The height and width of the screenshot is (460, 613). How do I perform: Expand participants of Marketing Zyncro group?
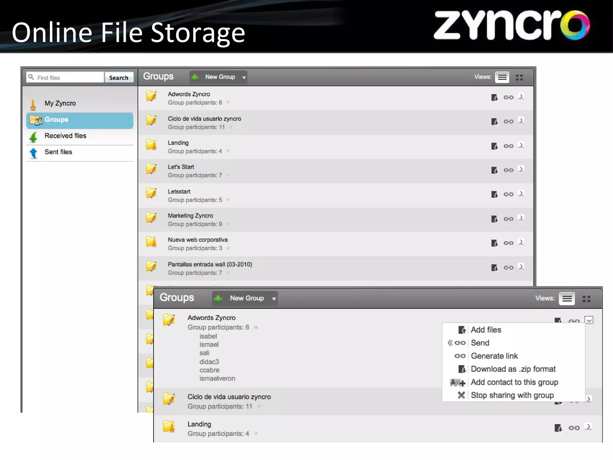(228, 224)
